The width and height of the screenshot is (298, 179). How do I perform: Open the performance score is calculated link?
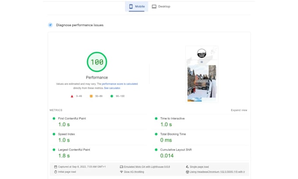120,84
